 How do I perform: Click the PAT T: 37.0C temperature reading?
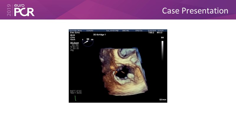76,91
